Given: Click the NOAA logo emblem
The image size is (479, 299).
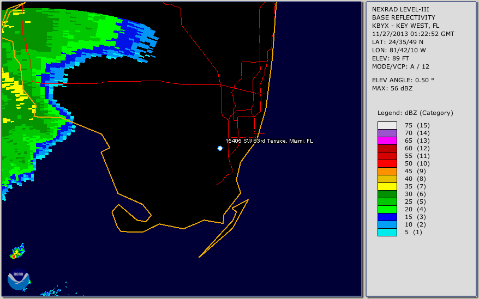Looking at the screenshot, I should pyautogui.click(x=19, y=279).
